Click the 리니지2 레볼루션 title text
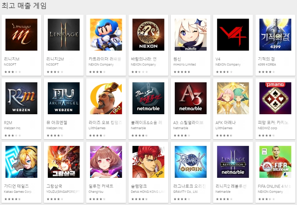Viewport: 297px width, 205px height. [x=231, y=186]
